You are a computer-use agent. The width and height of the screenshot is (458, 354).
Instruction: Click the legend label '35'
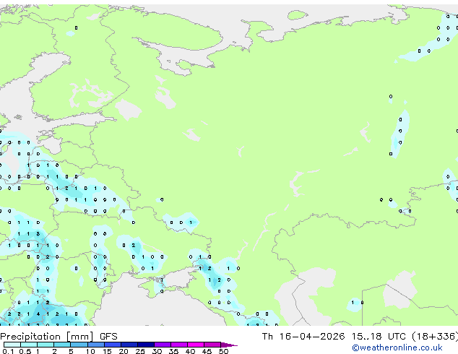click(173, 351)
